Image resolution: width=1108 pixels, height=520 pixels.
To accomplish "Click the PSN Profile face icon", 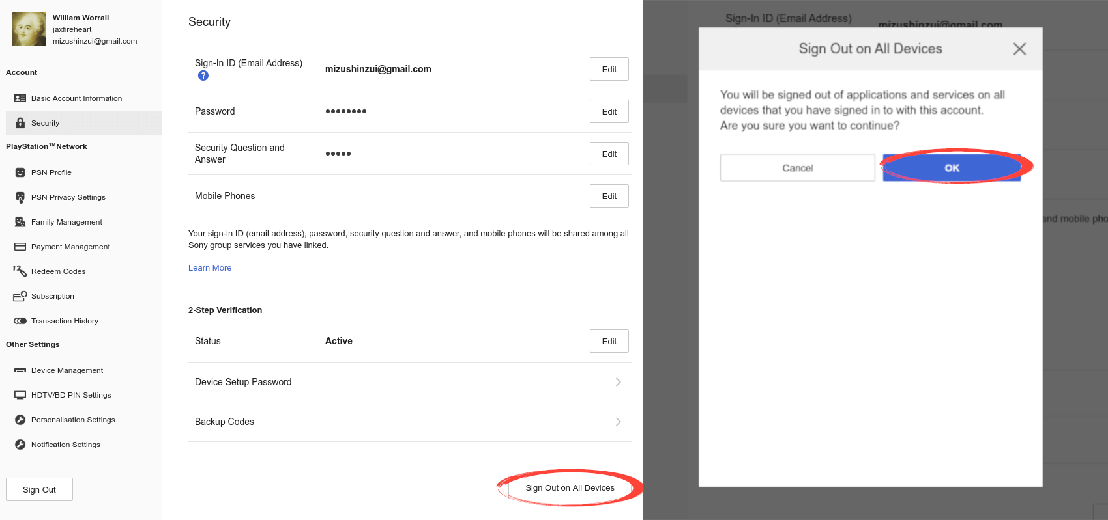I will click(20, 172).
